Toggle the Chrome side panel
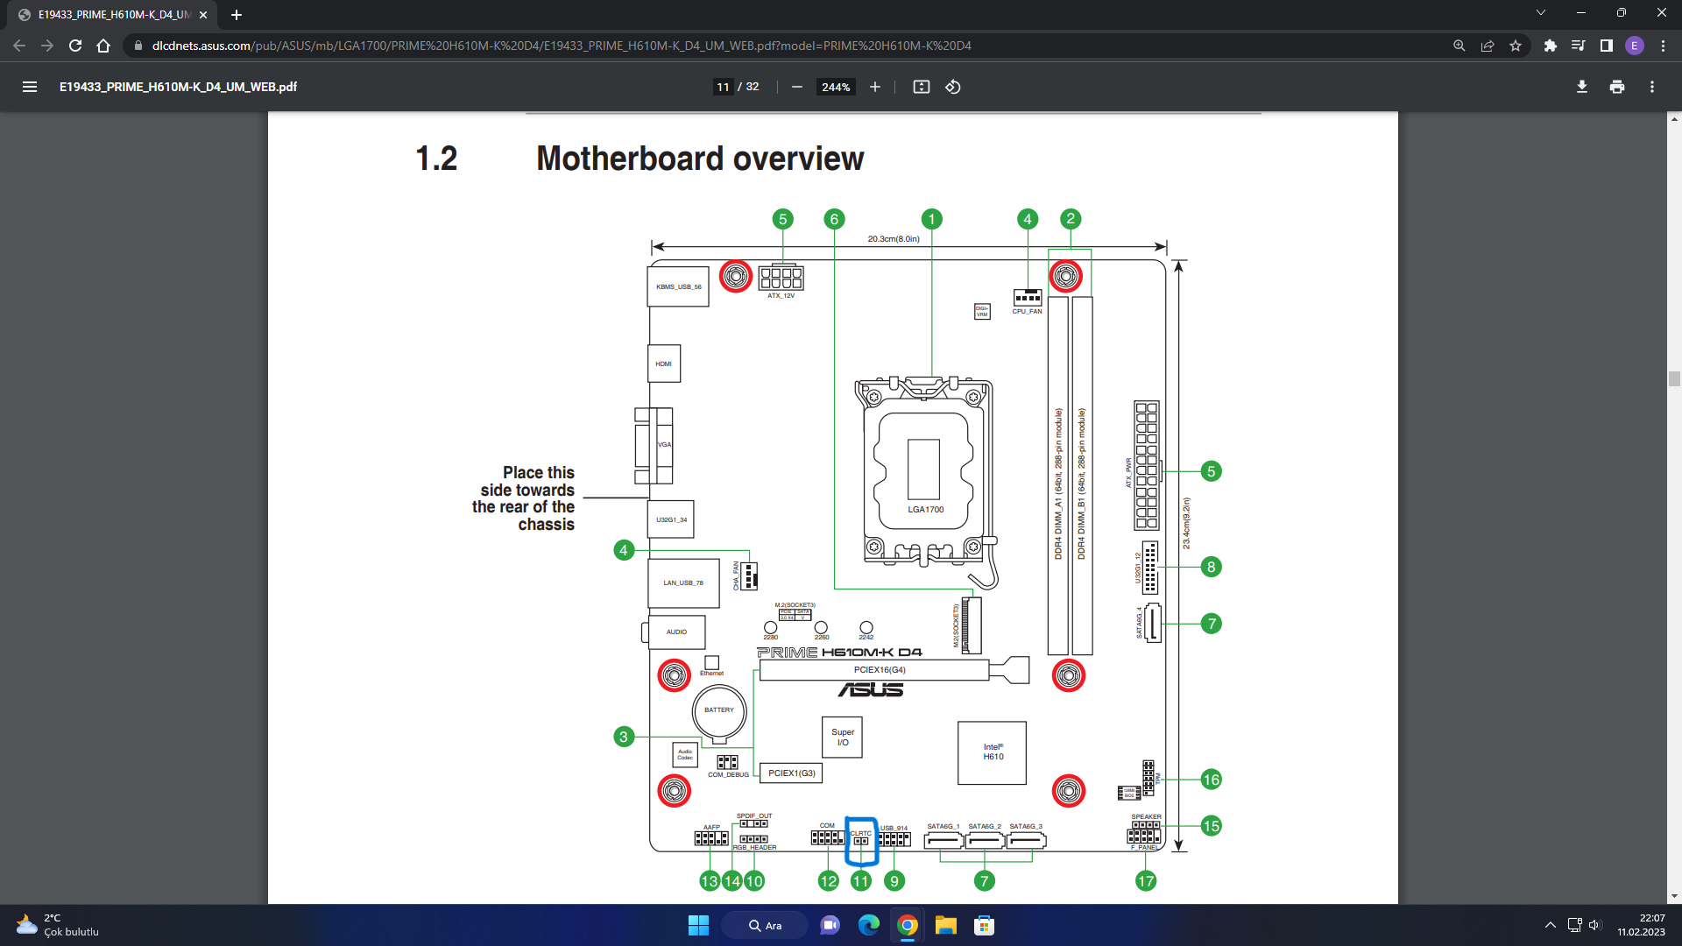 [x=1606, y=46]
